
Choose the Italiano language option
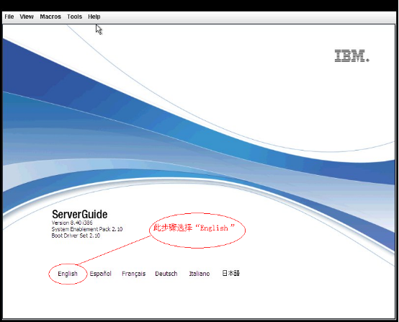[199, 274]
